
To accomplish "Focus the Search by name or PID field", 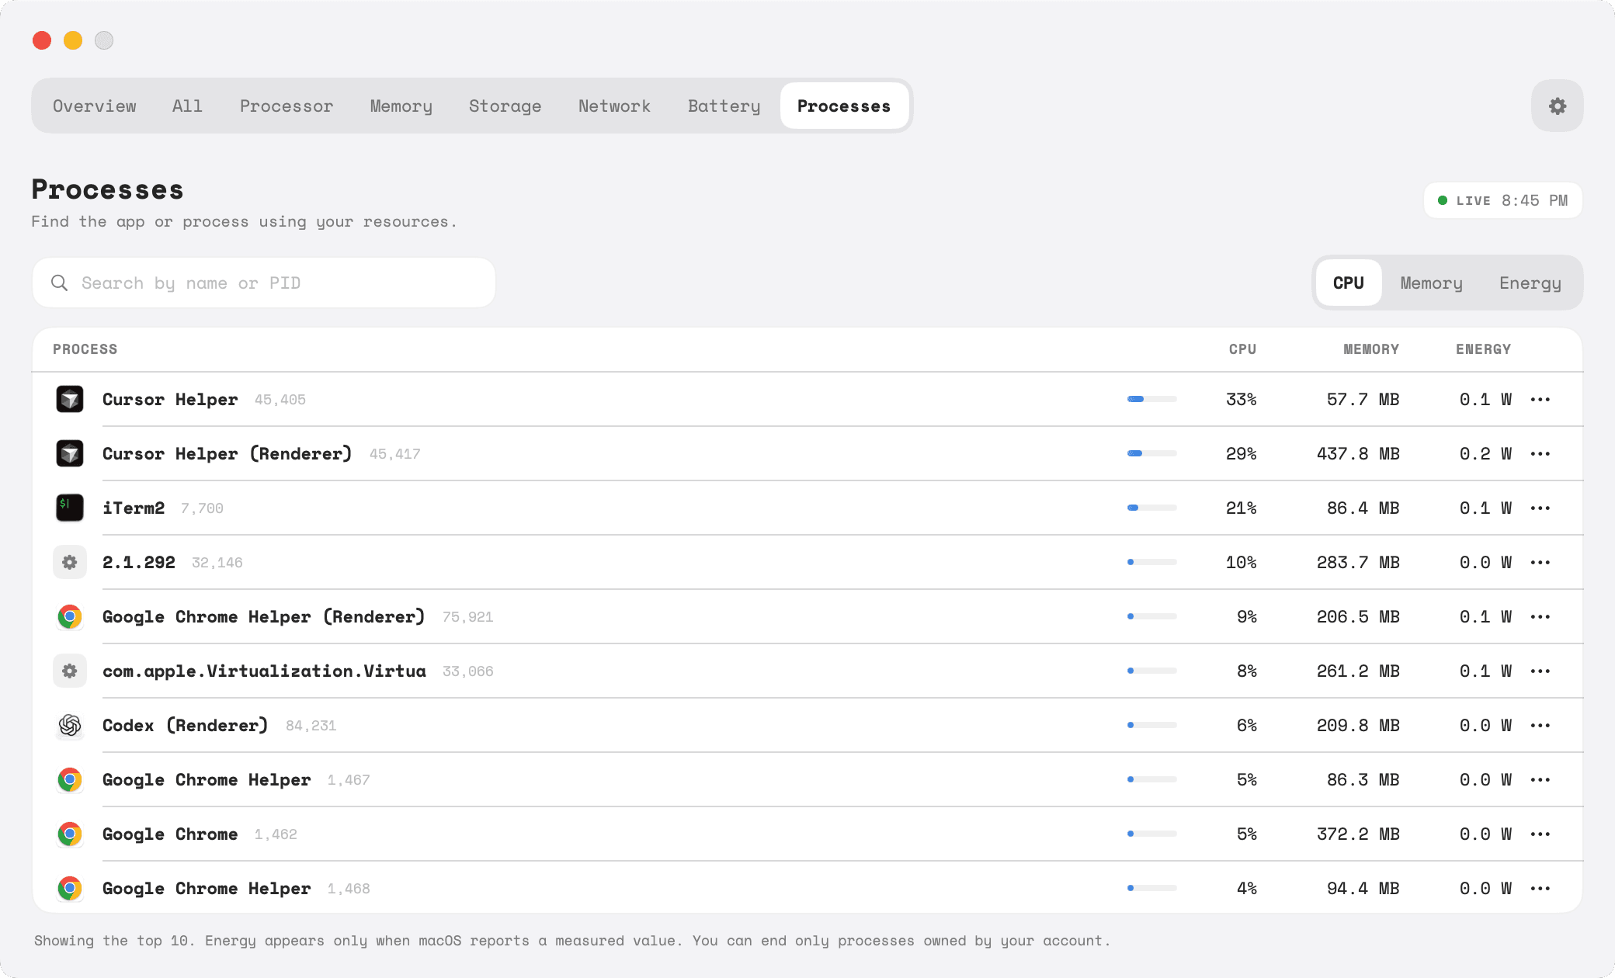I will (264, 283).
